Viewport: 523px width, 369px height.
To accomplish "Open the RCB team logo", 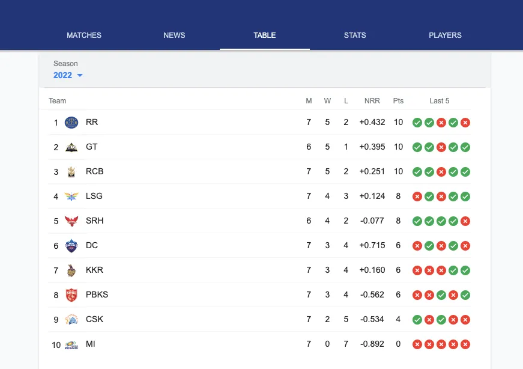I will 71,172.
